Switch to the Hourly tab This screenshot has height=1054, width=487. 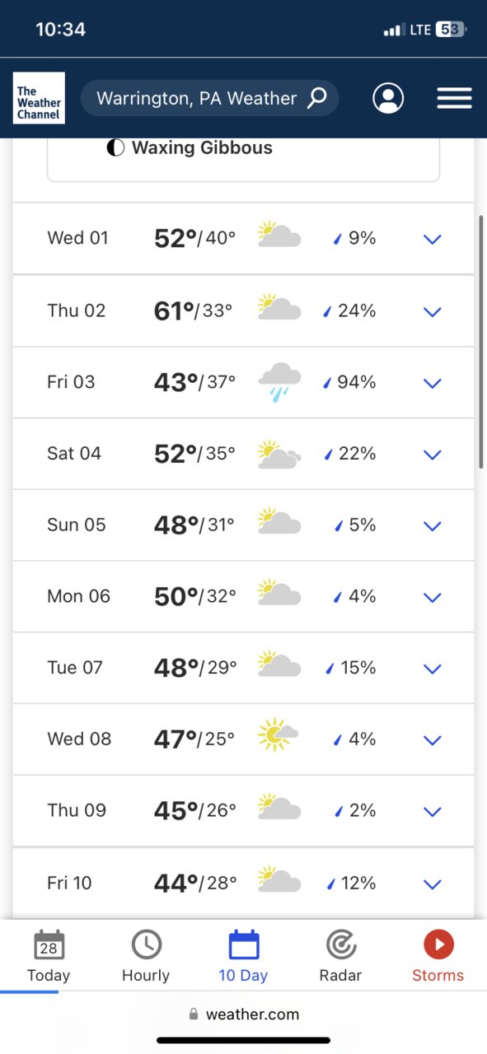pyautogui.click(x=146, y=955)
